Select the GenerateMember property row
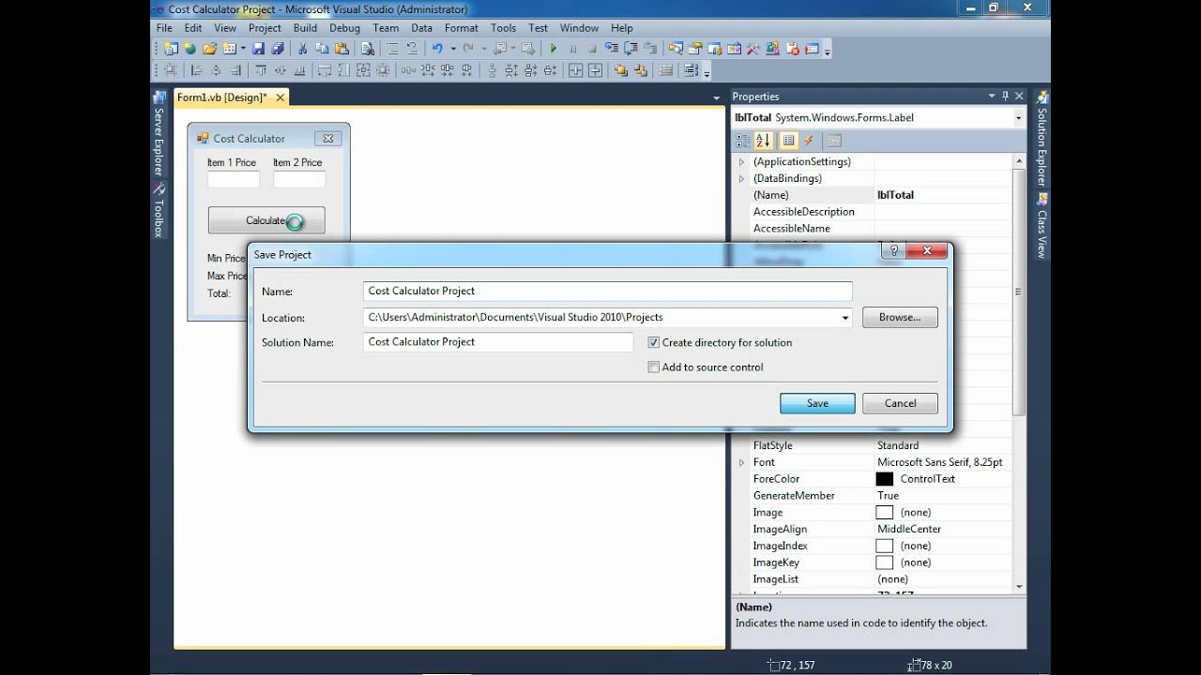The height and width of the screenshot is (675, 1201). pos(873,496)
